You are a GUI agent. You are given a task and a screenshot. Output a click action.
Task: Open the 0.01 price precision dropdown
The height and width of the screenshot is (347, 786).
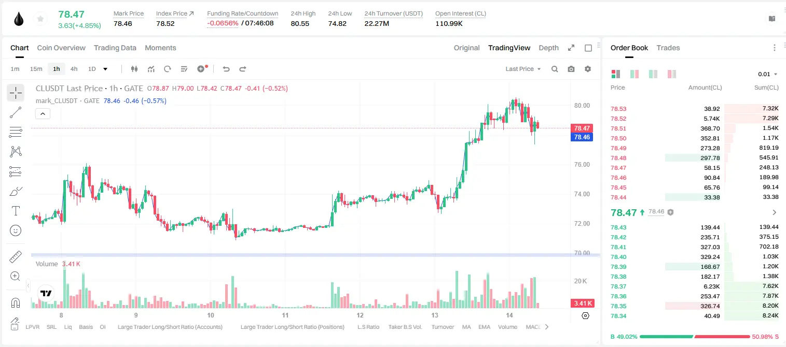coord(767,74)
